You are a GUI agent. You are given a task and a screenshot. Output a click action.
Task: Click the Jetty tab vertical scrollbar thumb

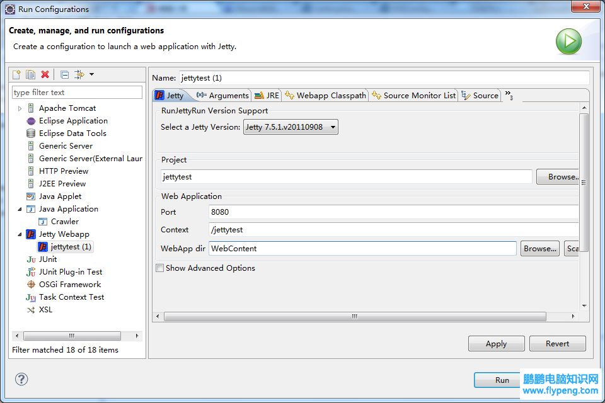[x=584, y=182]
